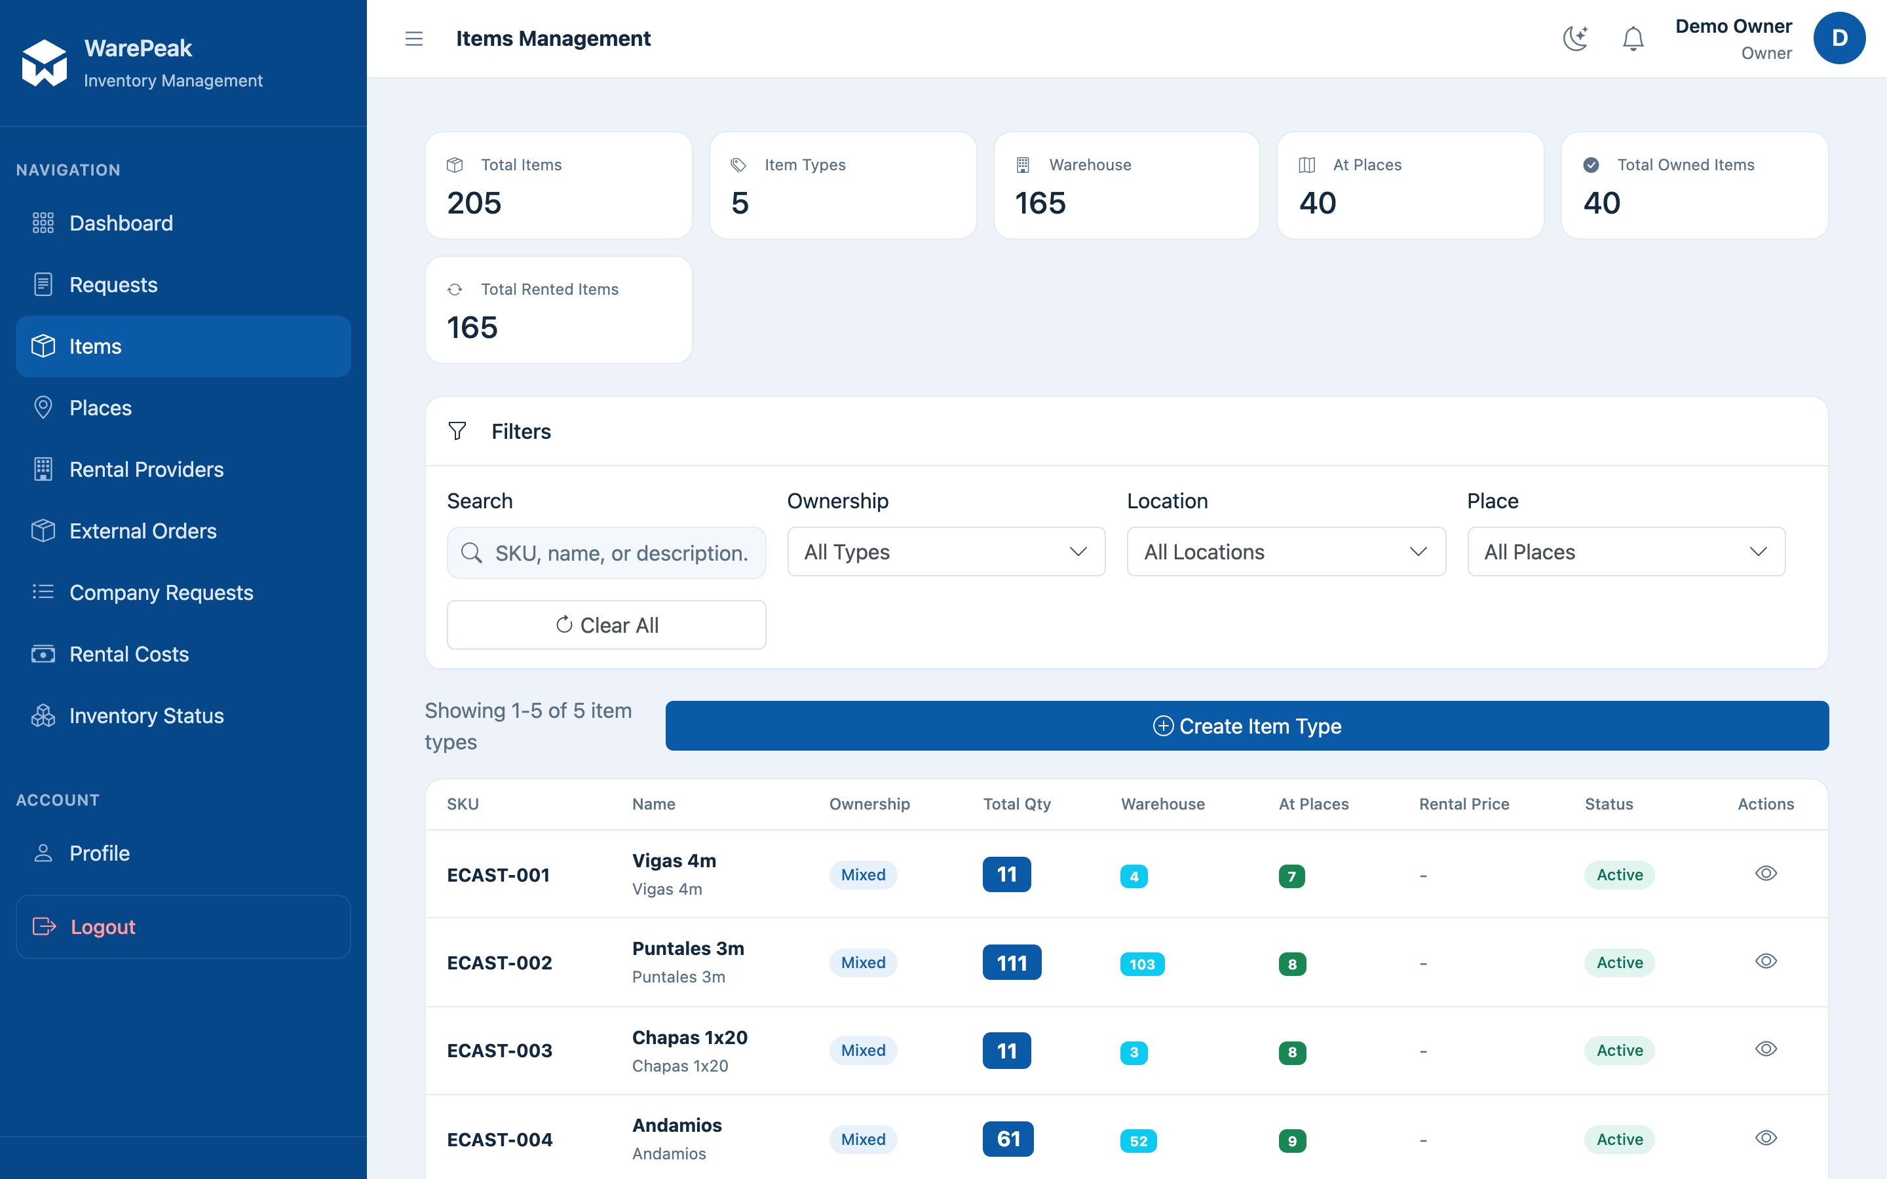The width and height of the screenshot is (1887, 1179).
Task: View ECAST-001 details via eye icon
Action: 1765,873
